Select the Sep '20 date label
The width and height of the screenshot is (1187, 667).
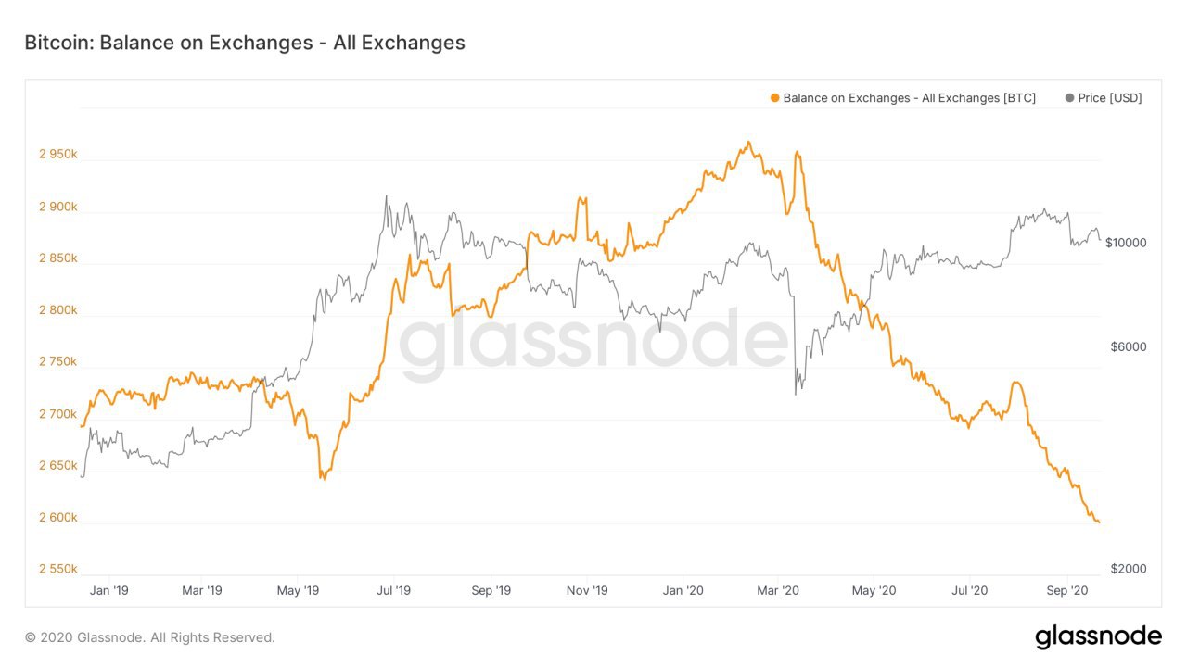(x=1066, y=590)
